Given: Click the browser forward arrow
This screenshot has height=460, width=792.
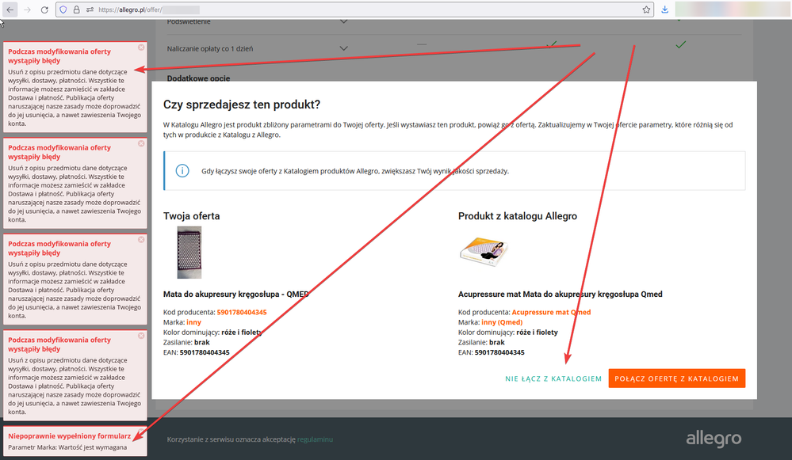Looking at the screenshot, I should click(x=27, y=10).
